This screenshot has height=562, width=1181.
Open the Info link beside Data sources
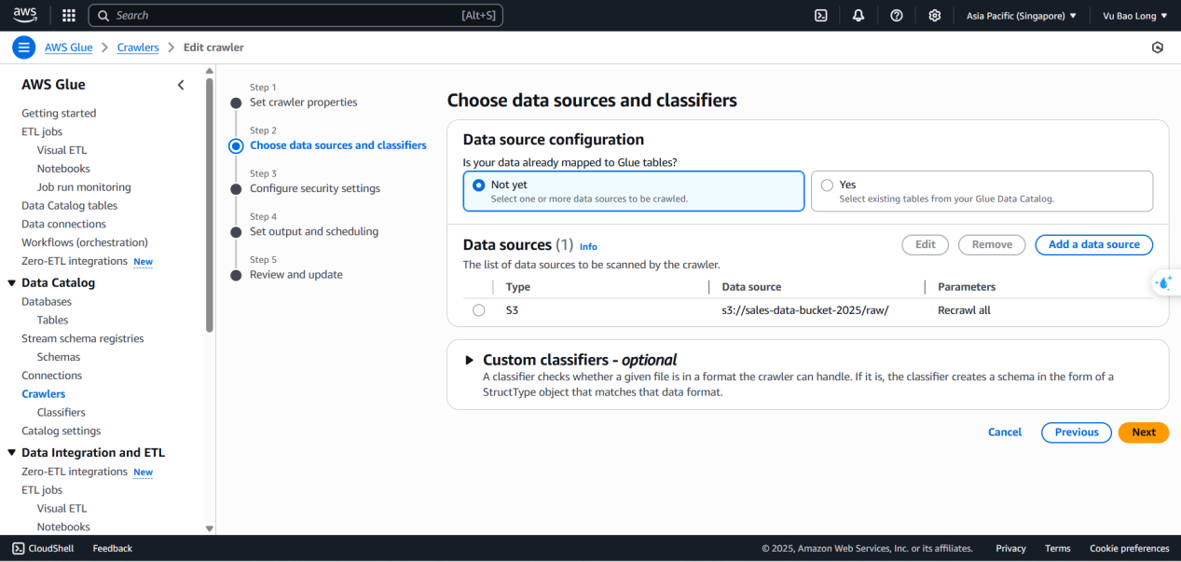pyautogui.click(x=588, y=247)
